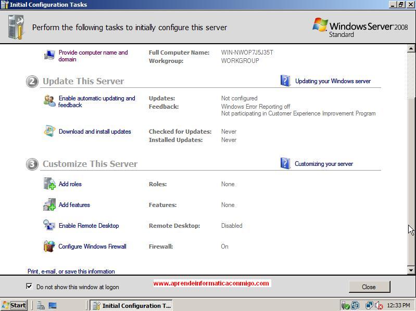Click the Add roles link
This screenshot has height=311, width=416.
(70, 184)
